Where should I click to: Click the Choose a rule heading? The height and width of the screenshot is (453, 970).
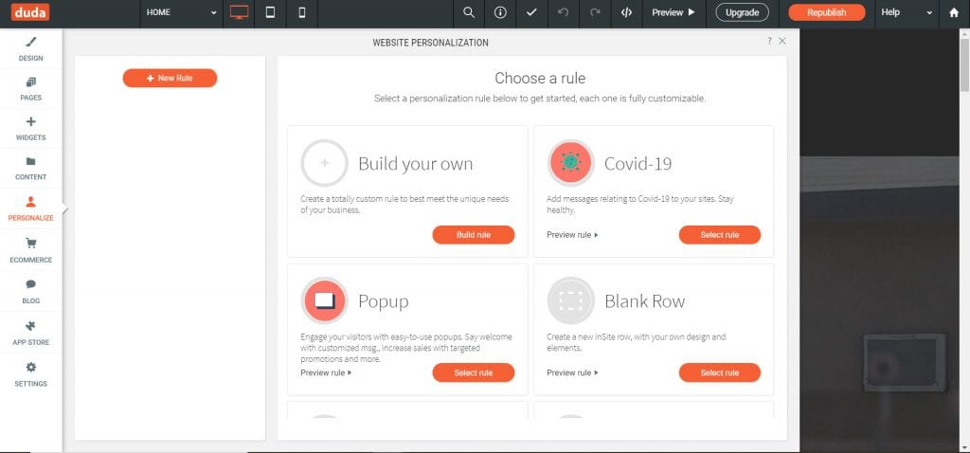click(540, 78)
